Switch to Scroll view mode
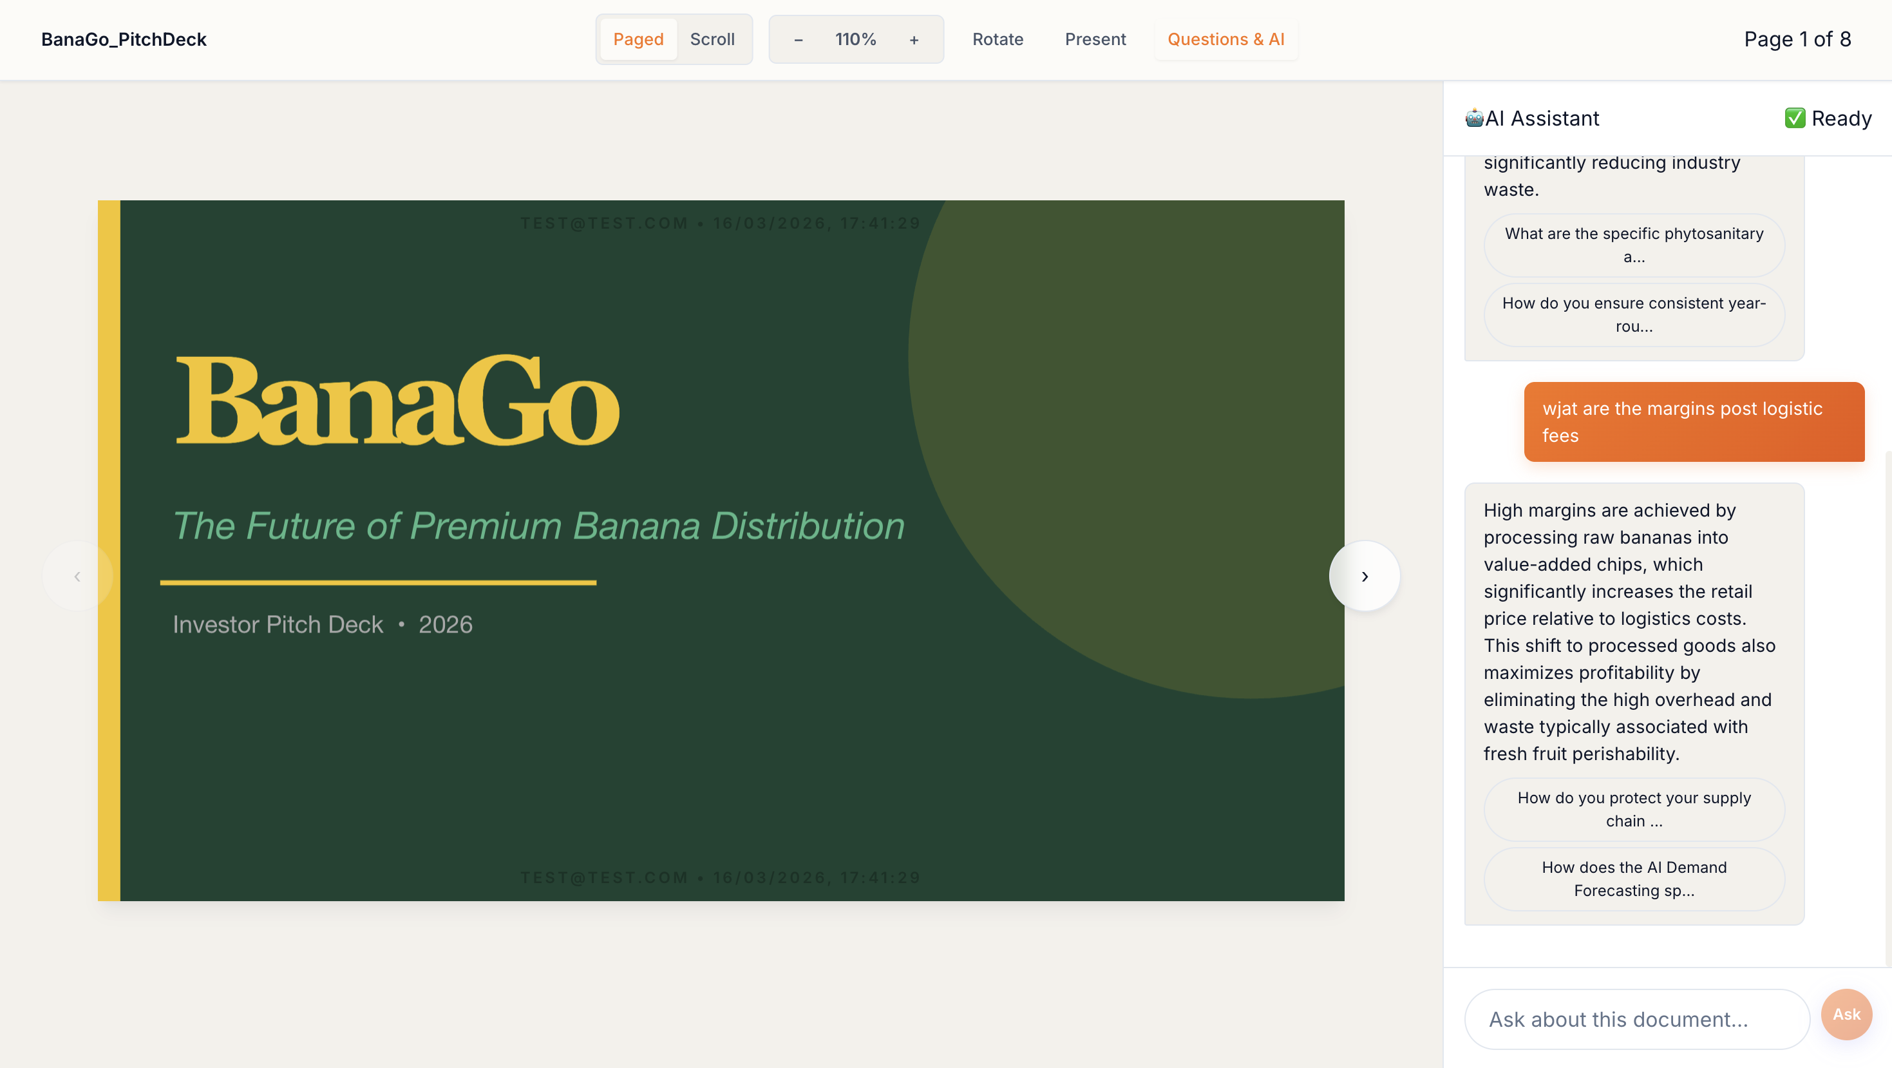The width and height of the screenshot is (1892, 1068). coord(712,40)
